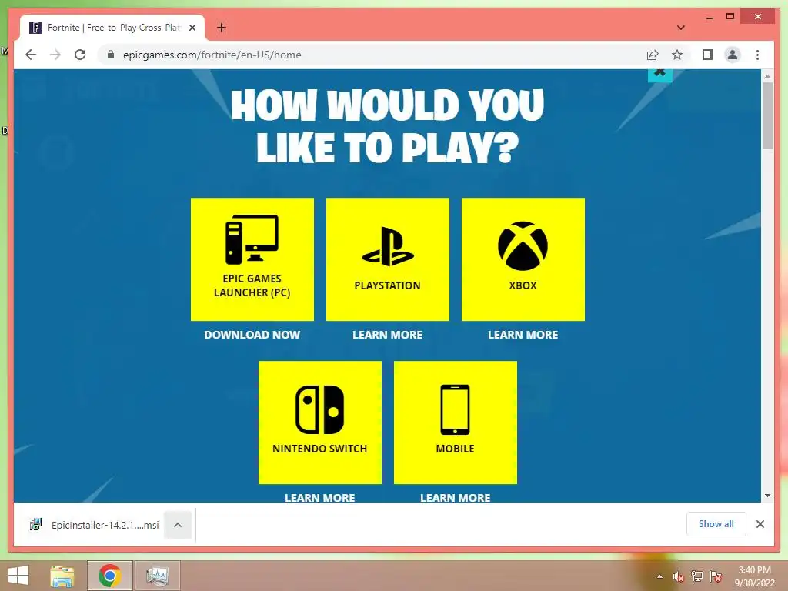Click the Epic Games Launcher (PC) tile

pos(252,259)
